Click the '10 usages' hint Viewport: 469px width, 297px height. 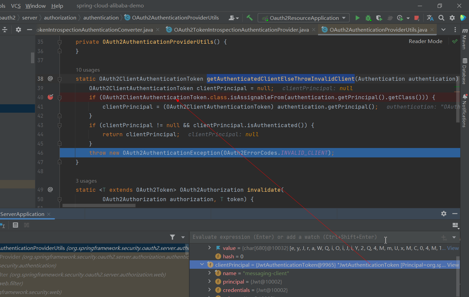[88, 70]
